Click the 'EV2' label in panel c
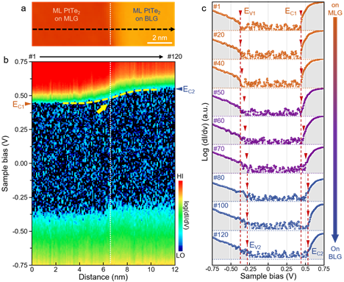This screenshot has height=282, width=344. 255,245
